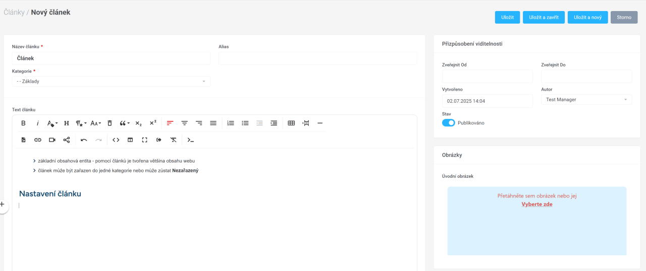Open the font size dropdown

95,123
